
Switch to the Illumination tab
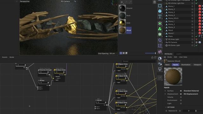pos(186,65)
